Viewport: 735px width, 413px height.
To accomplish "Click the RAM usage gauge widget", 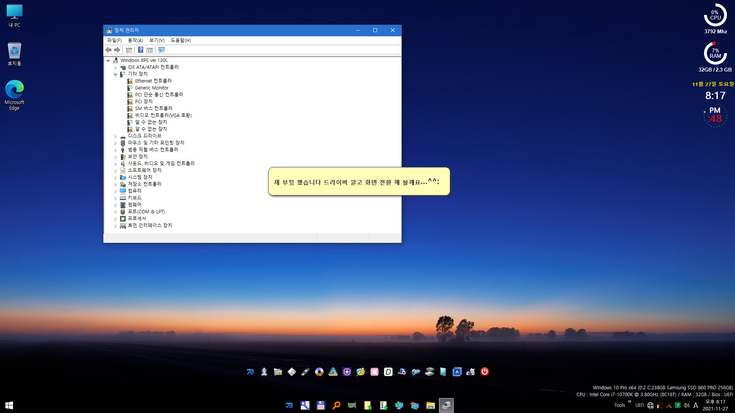I will point(715,53).
